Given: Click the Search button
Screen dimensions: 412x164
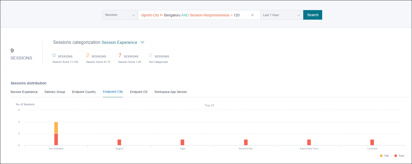Looking at the screenshot, I should click(313, 15).
